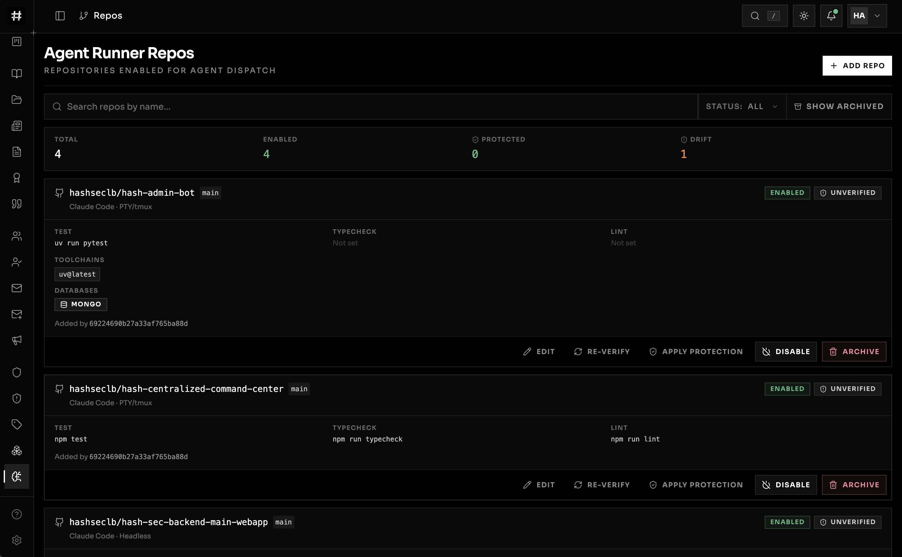Disable the hash-admin-bot repo
Viewport: 902px width, 557px height.
click(786, 352)
